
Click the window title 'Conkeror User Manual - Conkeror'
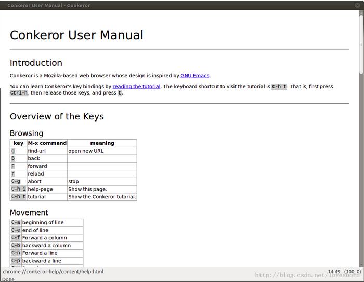pos(48,5)
